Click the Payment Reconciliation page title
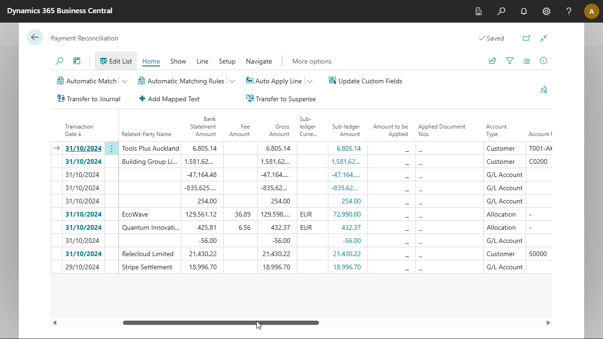The height and width of the screenshot is (339, 603). 84,38
